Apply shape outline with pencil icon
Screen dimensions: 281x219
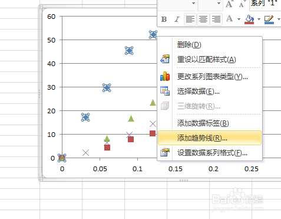[x=269, y=19]
